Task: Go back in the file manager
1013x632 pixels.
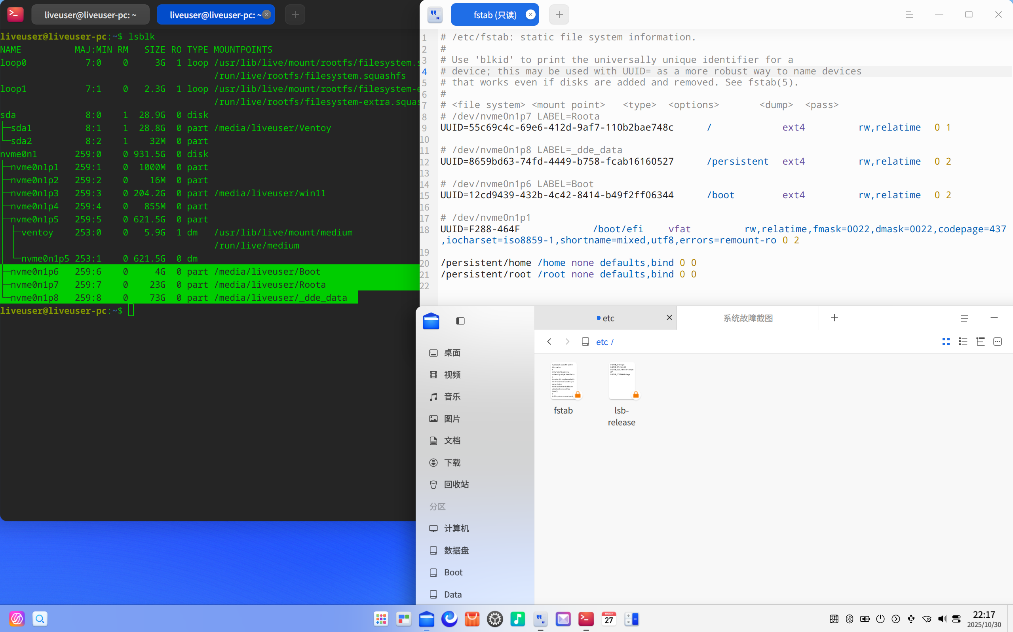Action: 549,342
